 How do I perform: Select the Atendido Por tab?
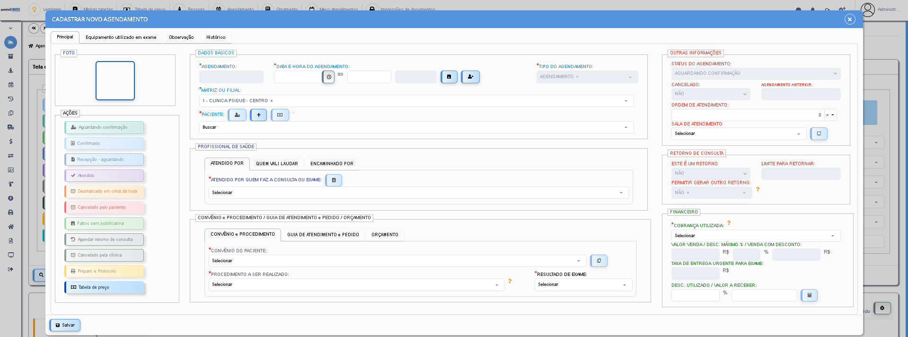227,163
